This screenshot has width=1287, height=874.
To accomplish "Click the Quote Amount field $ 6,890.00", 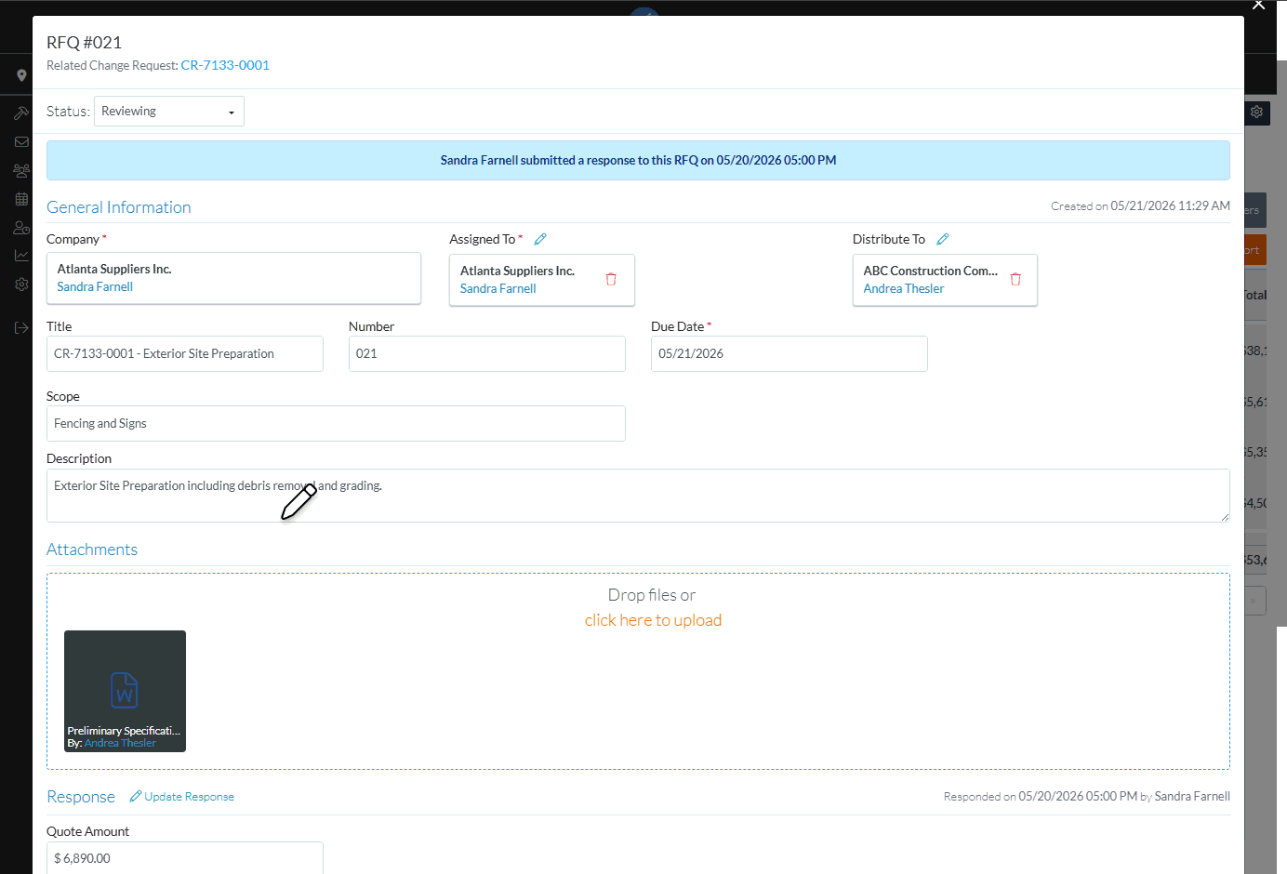I will coord(185,858).
